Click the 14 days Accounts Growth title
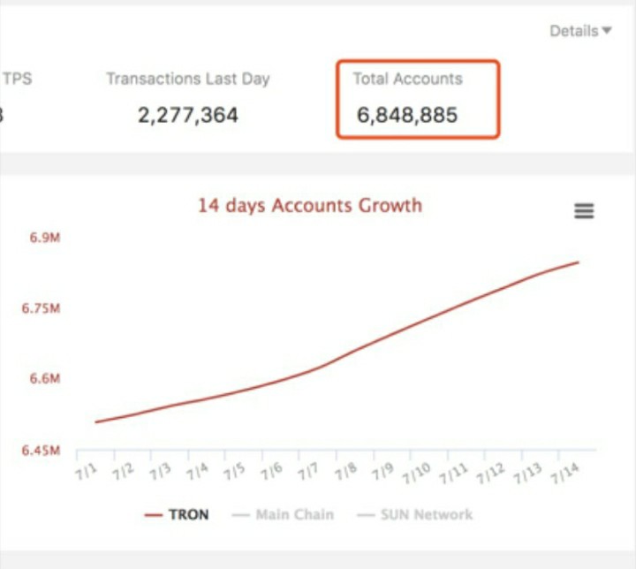 309,206
